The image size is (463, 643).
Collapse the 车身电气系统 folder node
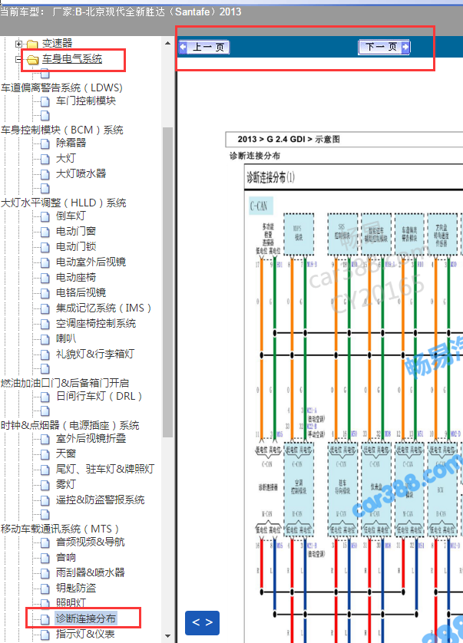coord(19,59)
